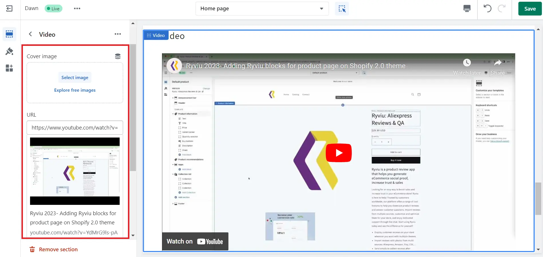
Task: Open Explore free images link
Action: (75, 90)
